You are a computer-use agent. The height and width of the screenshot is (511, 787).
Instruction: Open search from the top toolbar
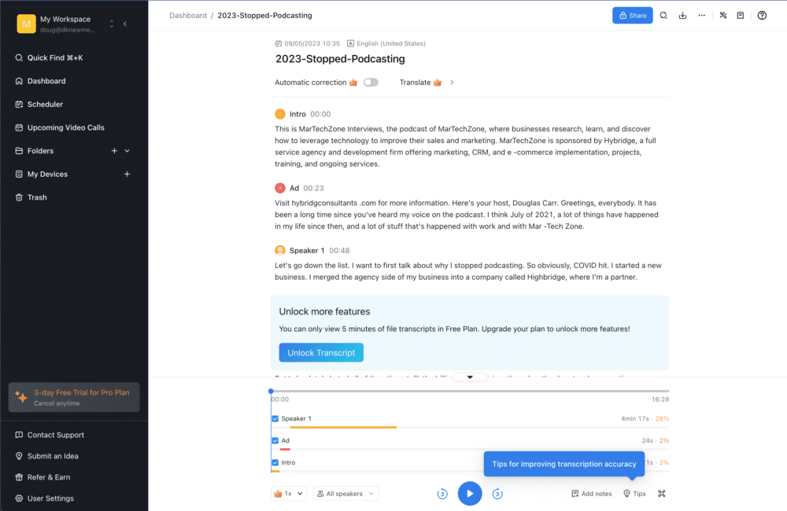point(663,15)
